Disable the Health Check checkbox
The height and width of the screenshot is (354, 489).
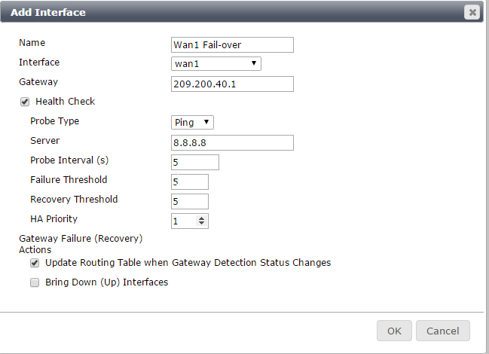pos(25,102)
